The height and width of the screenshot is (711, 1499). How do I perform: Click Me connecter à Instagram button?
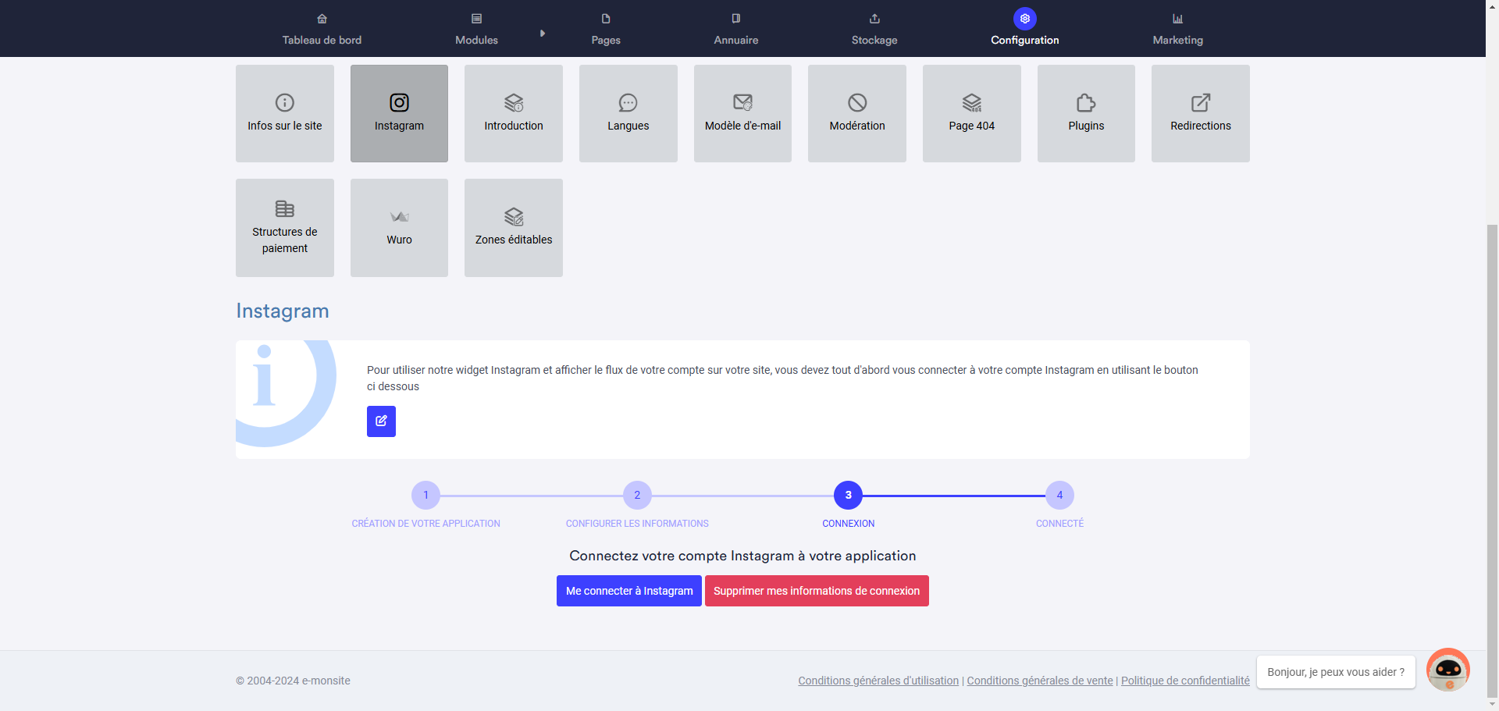click(x=629, y=591)
